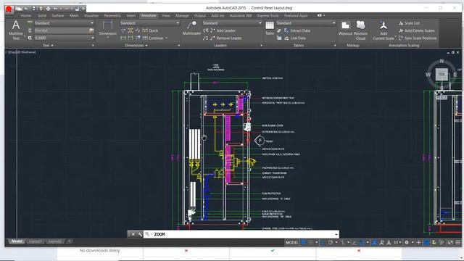The image size is (464, 261).
Task: Click Add Leader
Action: click(223, 30)
